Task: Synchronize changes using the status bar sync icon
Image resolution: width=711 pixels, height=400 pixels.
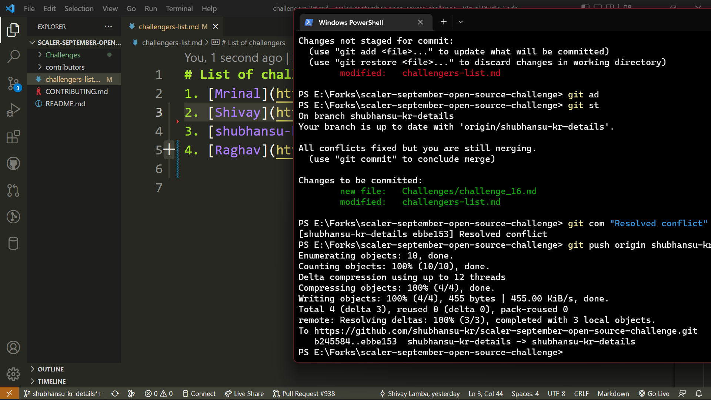Action: [115, 393]
